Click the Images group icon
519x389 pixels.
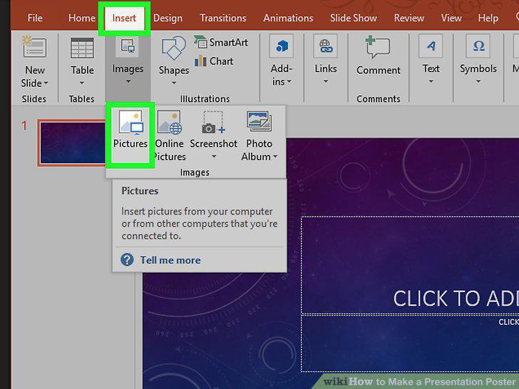128,46
